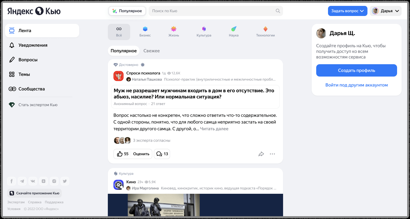Open the three-dot menu on the first answer
The height and width of the screenshot is (219, 410).
(272, 154)
